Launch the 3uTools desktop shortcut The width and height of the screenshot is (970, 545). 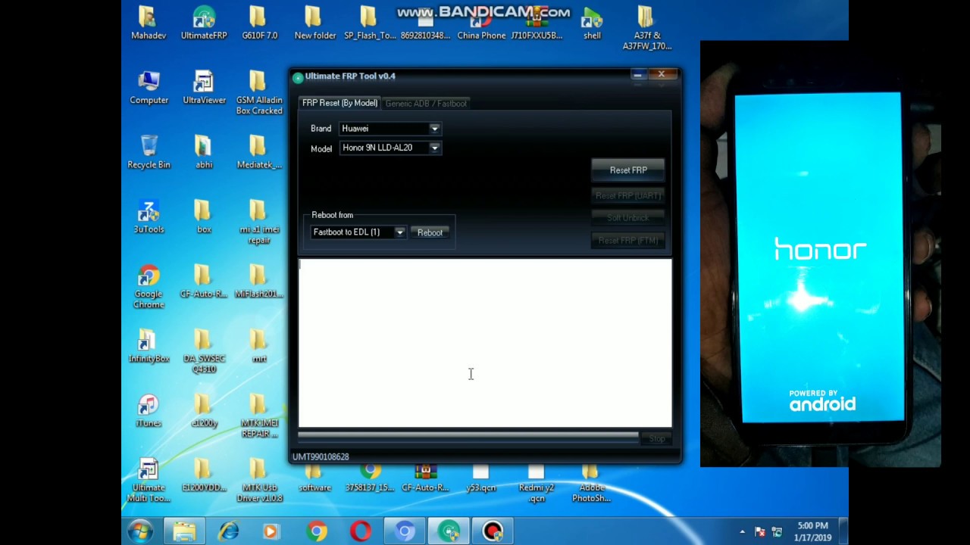[149, 217]
